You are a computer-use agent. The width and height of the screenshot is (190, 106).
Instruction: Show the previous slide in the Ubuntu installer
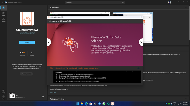[49, 42]
